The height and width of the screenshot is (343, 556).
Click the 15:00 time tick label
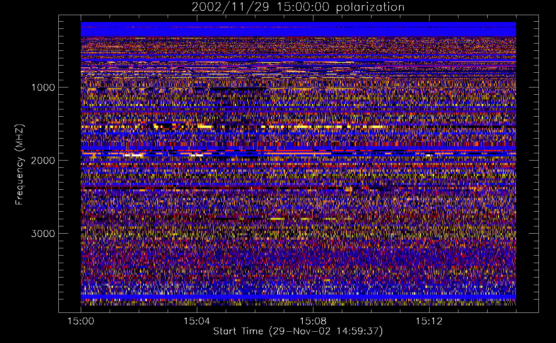[x=81, y=321]
